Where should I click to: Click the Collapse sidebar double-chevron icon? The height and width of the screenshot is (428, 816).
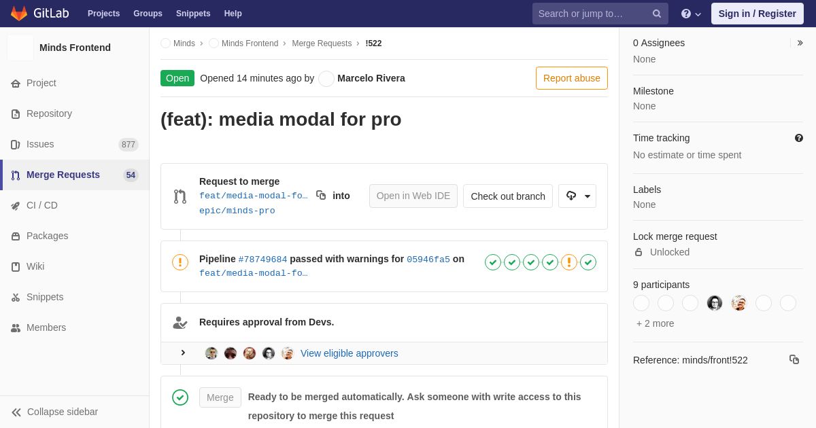(16, 412)
